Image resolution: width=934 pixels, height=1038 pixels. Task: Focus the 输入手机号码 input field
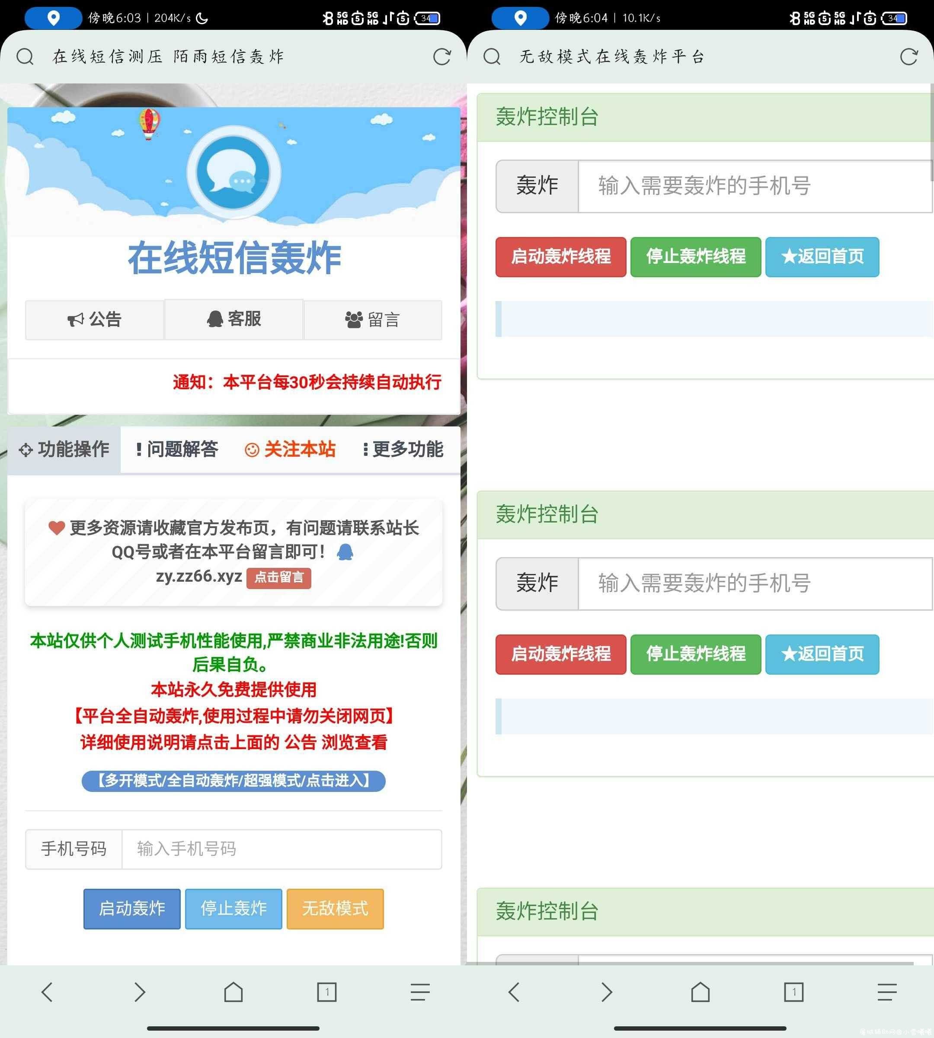(282, 849)
